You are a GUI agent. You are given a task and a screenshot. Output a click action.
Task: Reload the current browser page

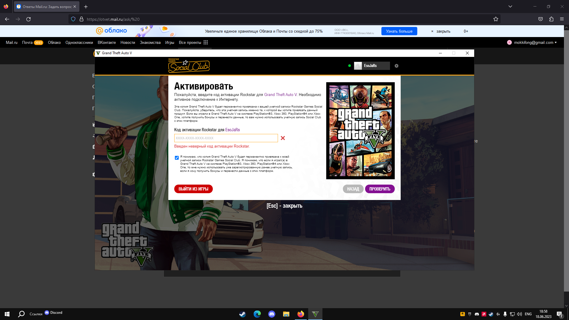tap(28, 19)
